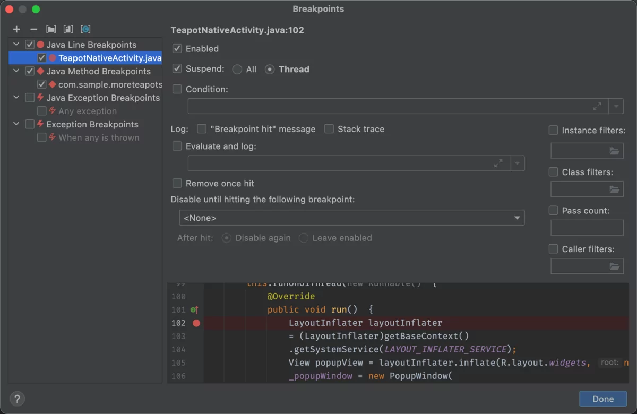
Task: Uncheck the Enabled checkbox
Action: [177, 48]
